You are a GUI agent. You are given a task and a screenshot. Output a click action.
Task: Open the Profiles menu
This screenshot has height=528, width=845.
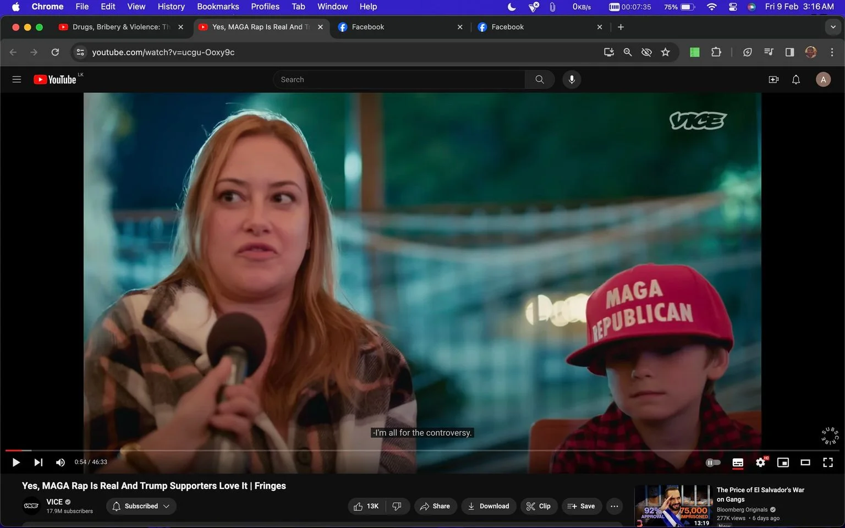coord(265,7)
